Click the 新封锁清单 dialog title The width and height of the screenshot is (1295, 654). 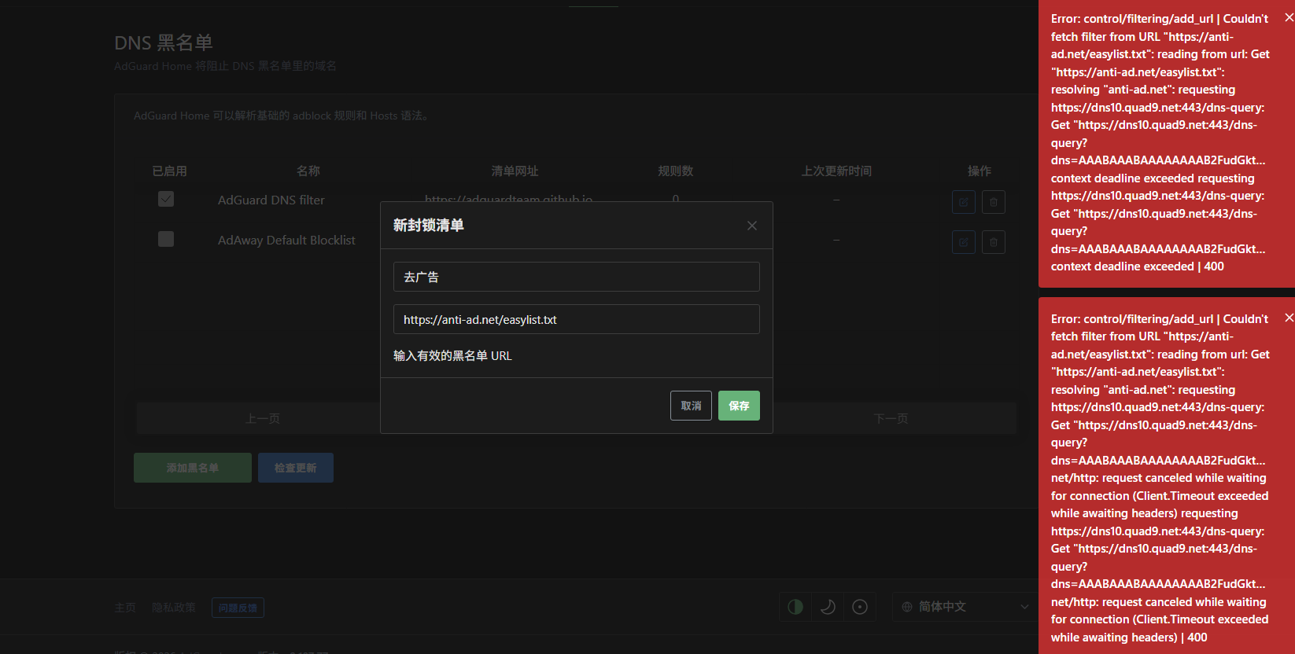pos(429,226)
